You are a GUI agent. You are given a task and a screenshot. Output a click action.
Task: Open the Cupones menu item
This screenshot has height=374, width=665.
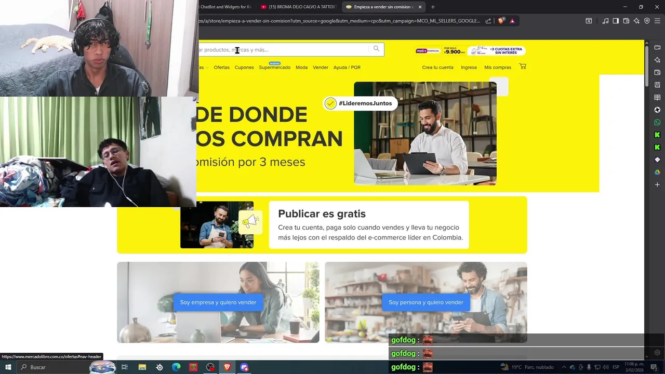pos(244,68)
